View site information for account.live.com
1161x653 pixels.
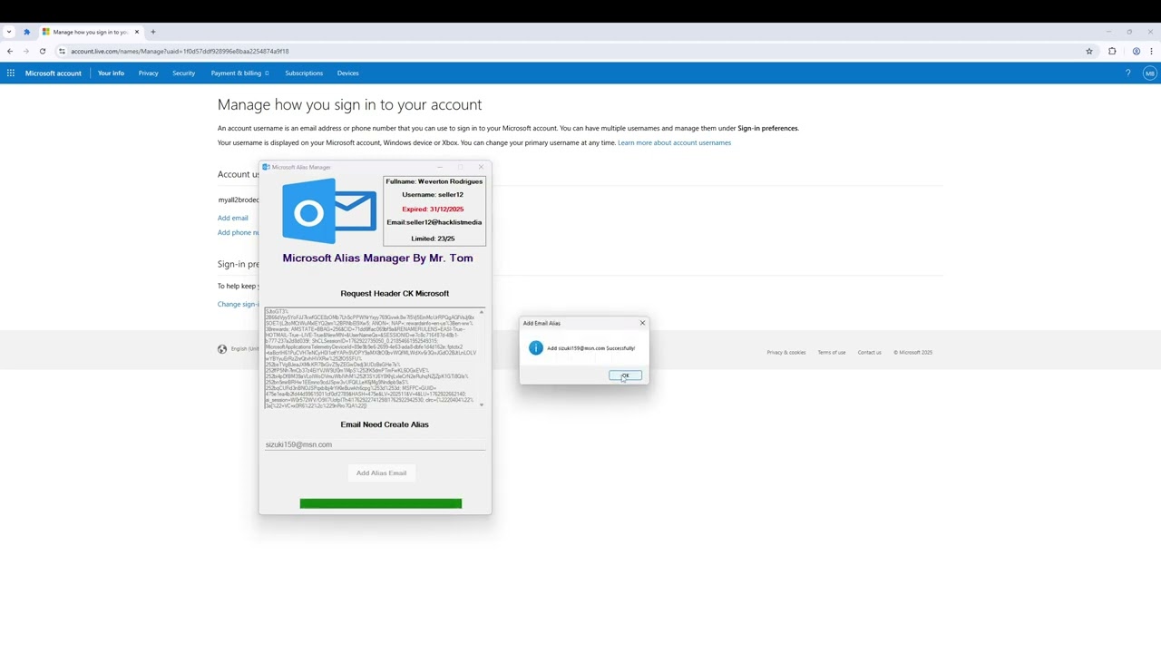coord(62,51)
